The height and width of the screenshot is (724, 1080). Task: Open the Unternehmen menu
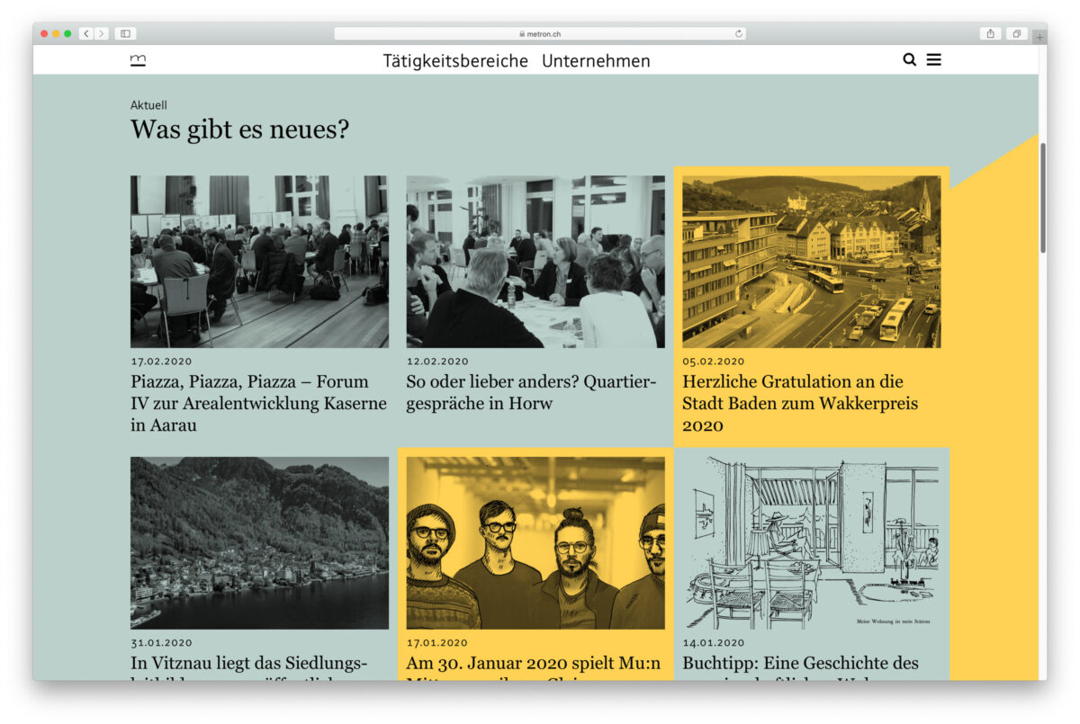pos(596,61)
